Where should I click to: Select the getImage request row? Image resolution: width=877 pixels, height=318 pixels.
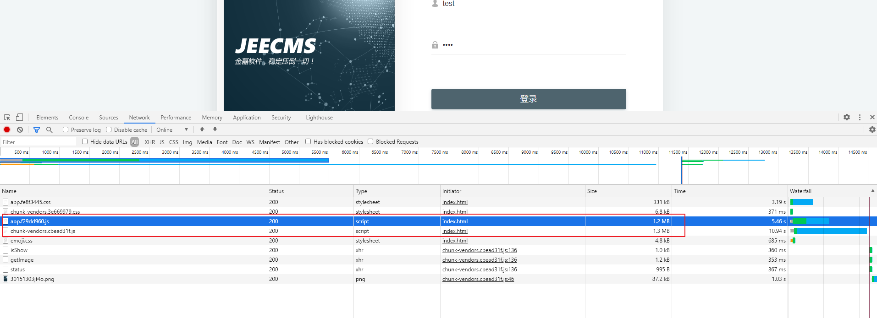[438, 260]
